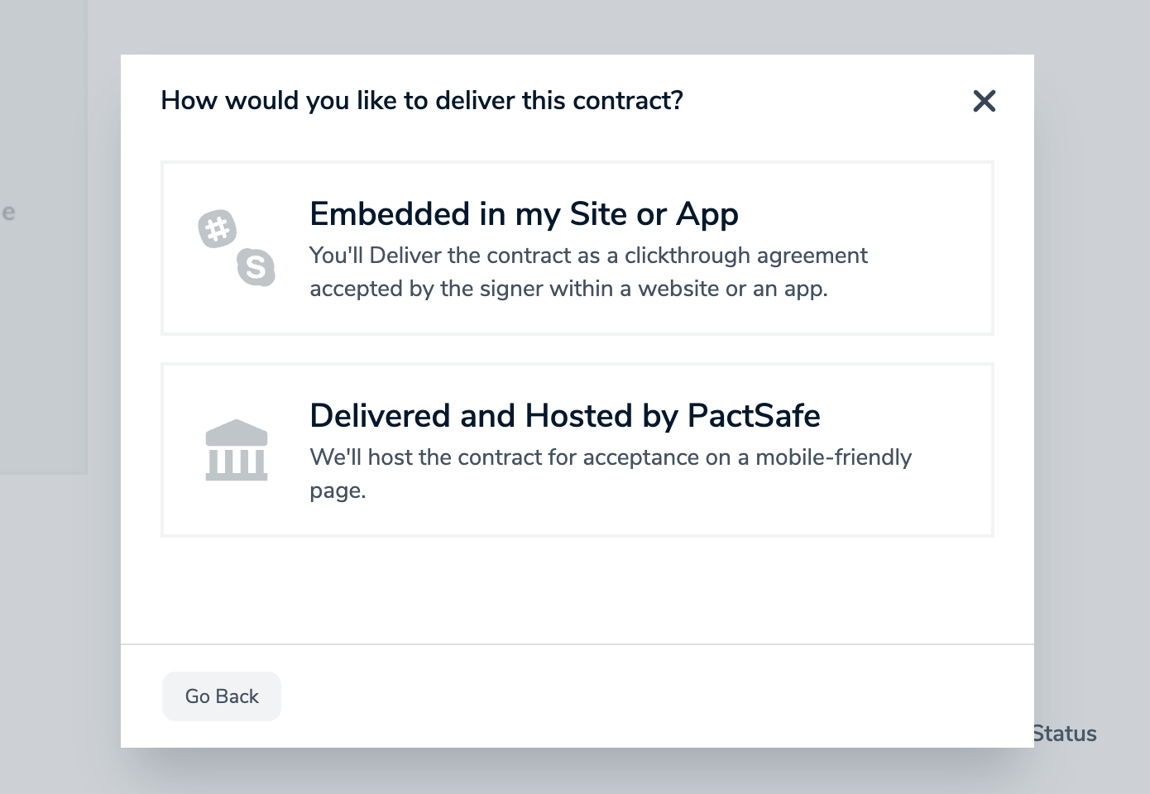Click the word 'App' in first option

(707, 215)
